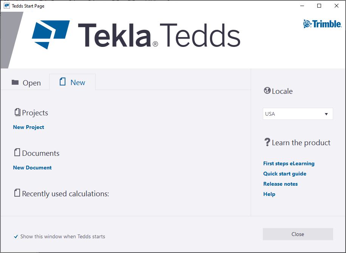Click the Tekla Tedds logo icon
Screen dimensions: 346x253
coord(50,34)
